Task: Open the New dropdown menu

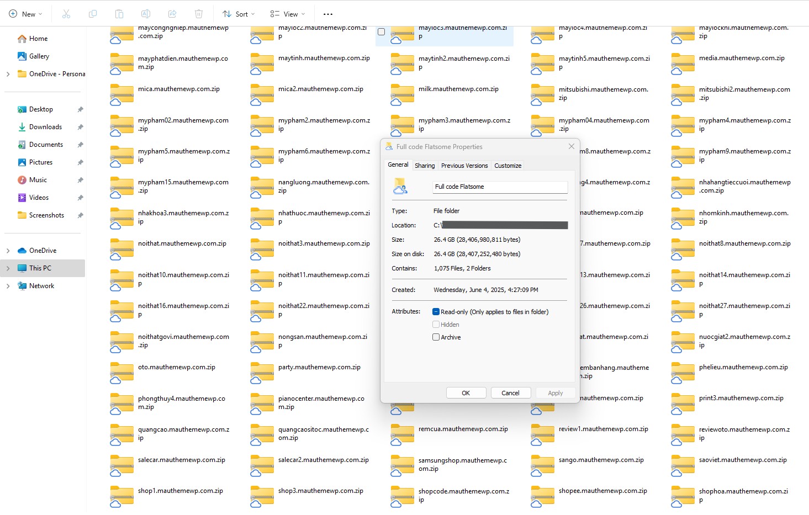Action: 25,14
